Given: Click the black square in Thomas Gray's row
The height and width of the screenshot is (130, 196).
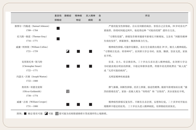Looking at the screenshot, I should [x=58, y=39].
